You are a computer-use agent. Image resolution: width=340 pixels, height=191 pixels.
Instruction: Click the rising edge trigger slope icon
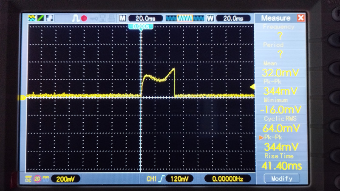(x=161, y=179)
